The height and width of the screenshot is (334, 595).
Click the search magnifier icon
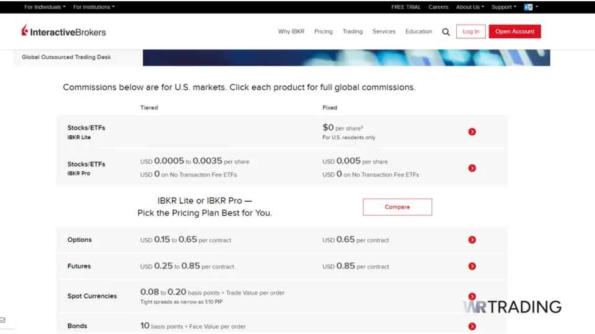[x=446, y=32]
